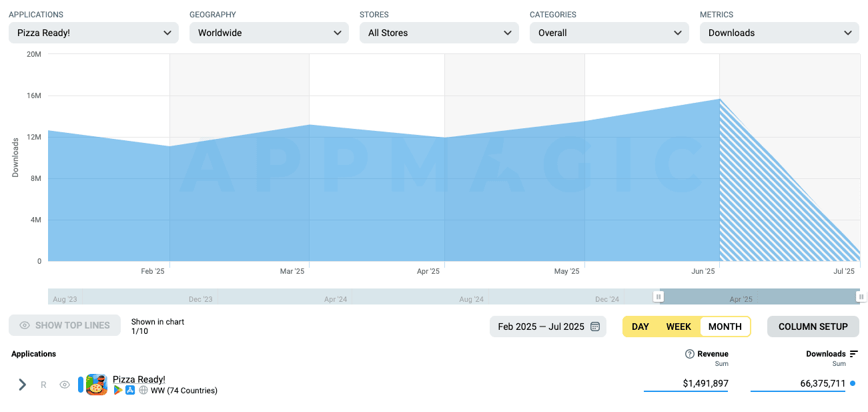
Task: Open the Pizza Ready! app name link
Action: click(139, 379)
